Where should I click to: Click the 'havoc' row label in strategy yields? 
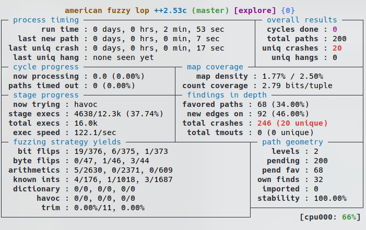pos(49,198)
